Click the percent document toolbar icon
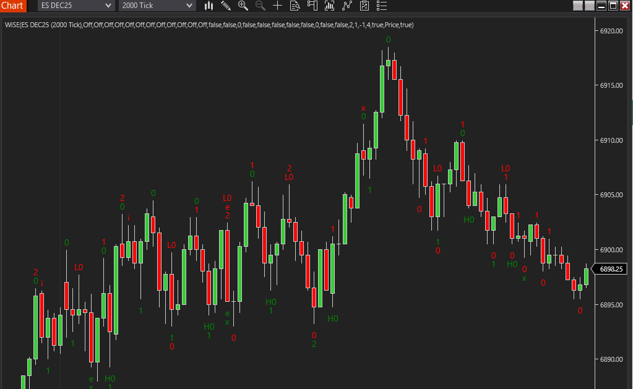Image resolution: width=633 pixels, height=389 pixels. pyautogui.click(x=364, y=6)
